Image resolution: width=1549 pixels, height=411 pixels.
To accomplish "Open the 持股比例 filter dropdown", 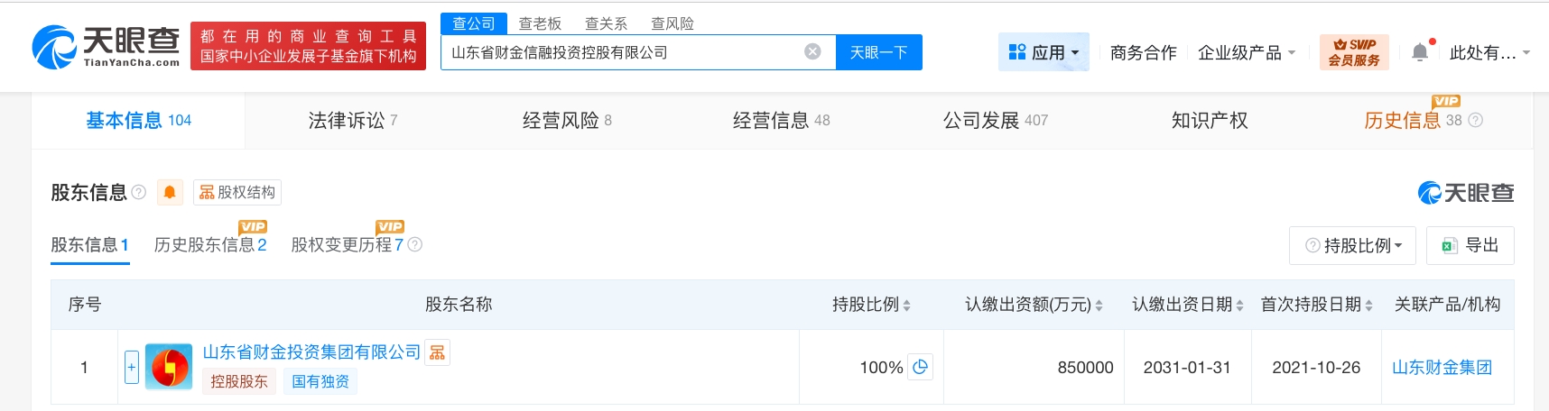I will coord(1353,245).
